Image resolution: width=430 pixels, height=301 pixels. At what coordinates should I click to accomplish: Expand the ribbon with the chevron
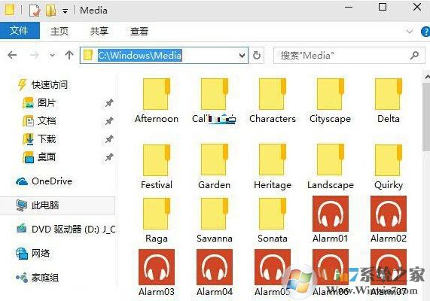[x=410, y=32]
